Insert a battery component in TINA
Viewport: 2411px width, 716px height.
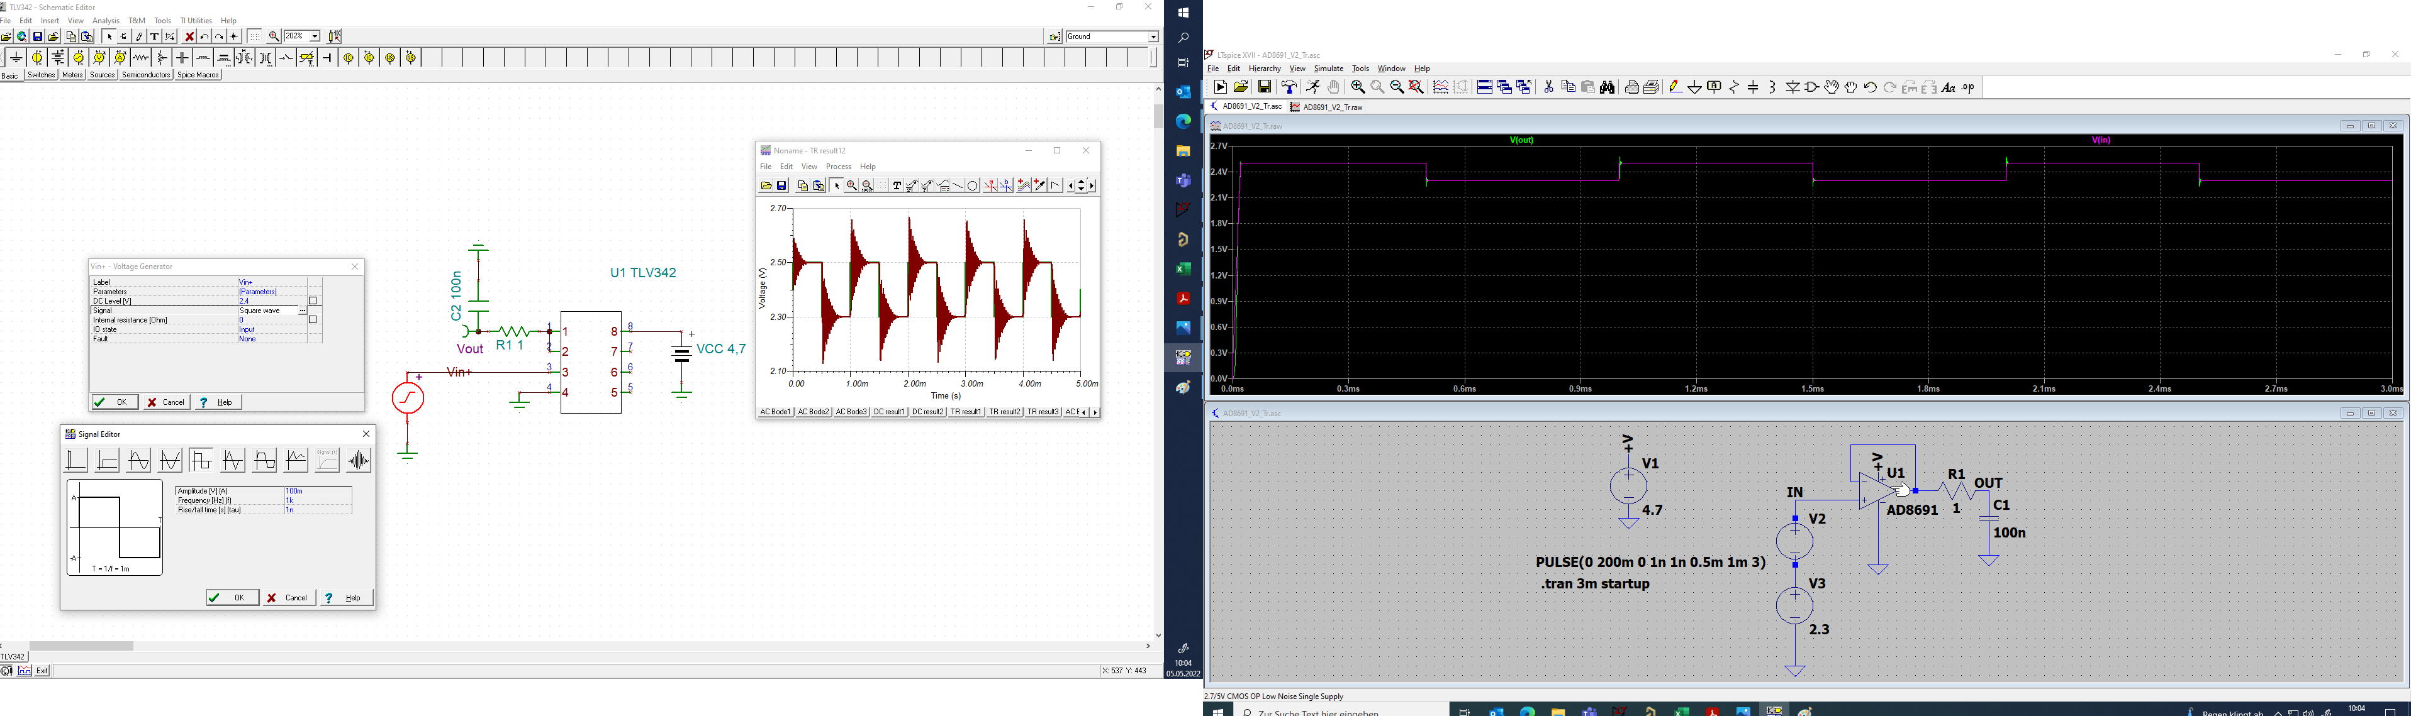tap(57, 58)
